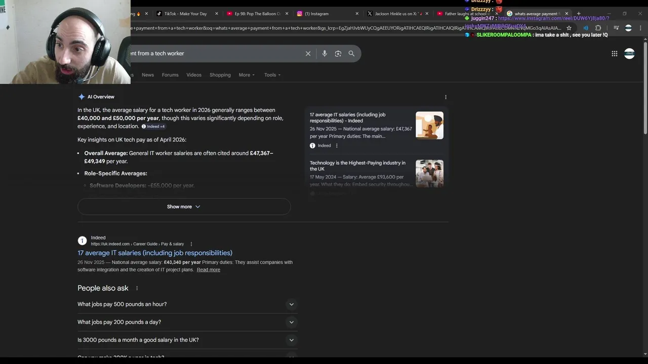The image size is (648, 364).
Task: Close the Ep 98: Pop The Balloon tab
Action: tap(287, 14)
